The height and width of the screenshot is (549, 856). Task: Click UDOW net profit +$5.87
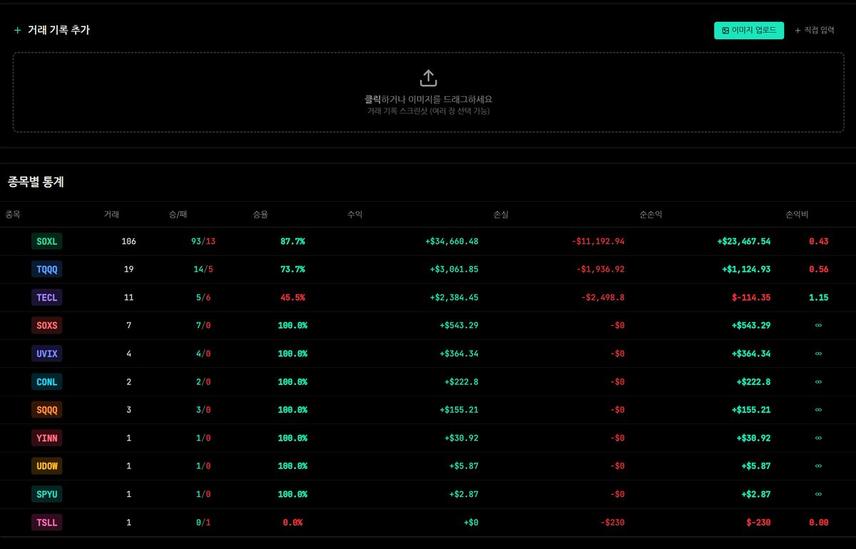point(757,466)
